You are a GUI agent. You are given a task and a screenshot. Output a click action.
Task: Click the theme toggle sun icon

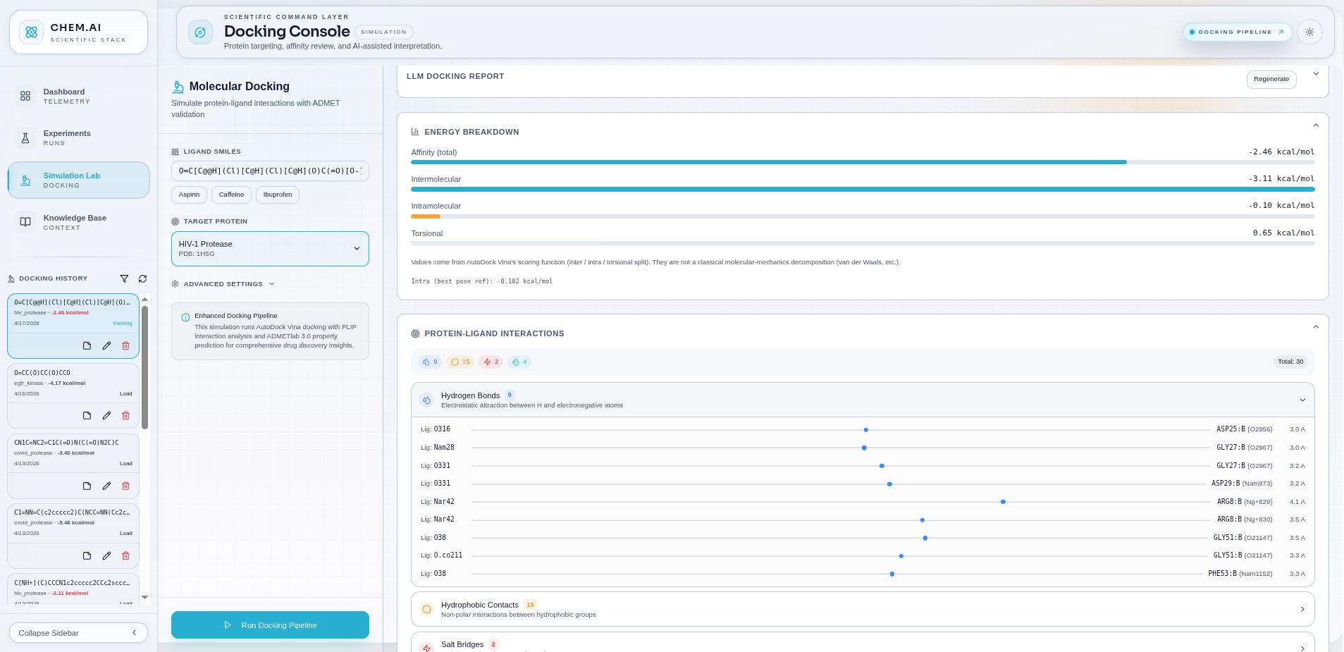(1309, 32)
